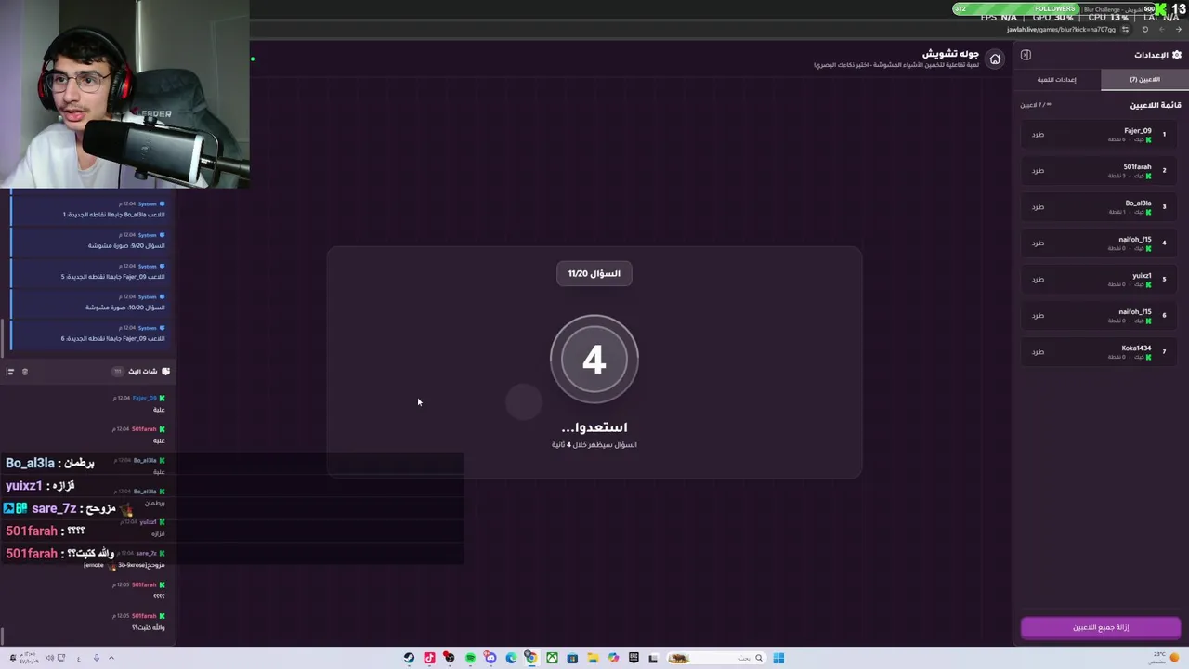
Task: Open Discord from the taskbar
Action: tap(490, 659)
